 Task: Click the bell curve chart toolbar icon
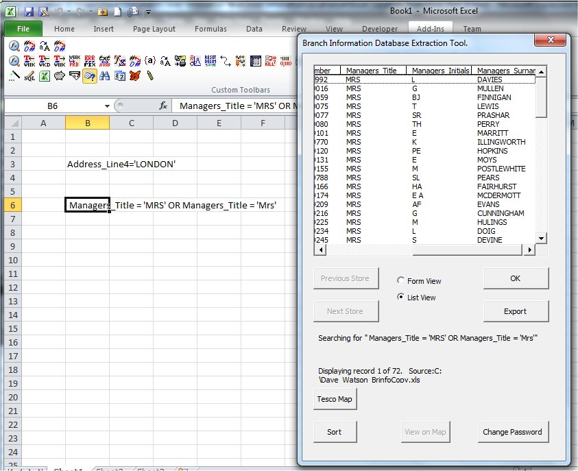coord(195,61)
